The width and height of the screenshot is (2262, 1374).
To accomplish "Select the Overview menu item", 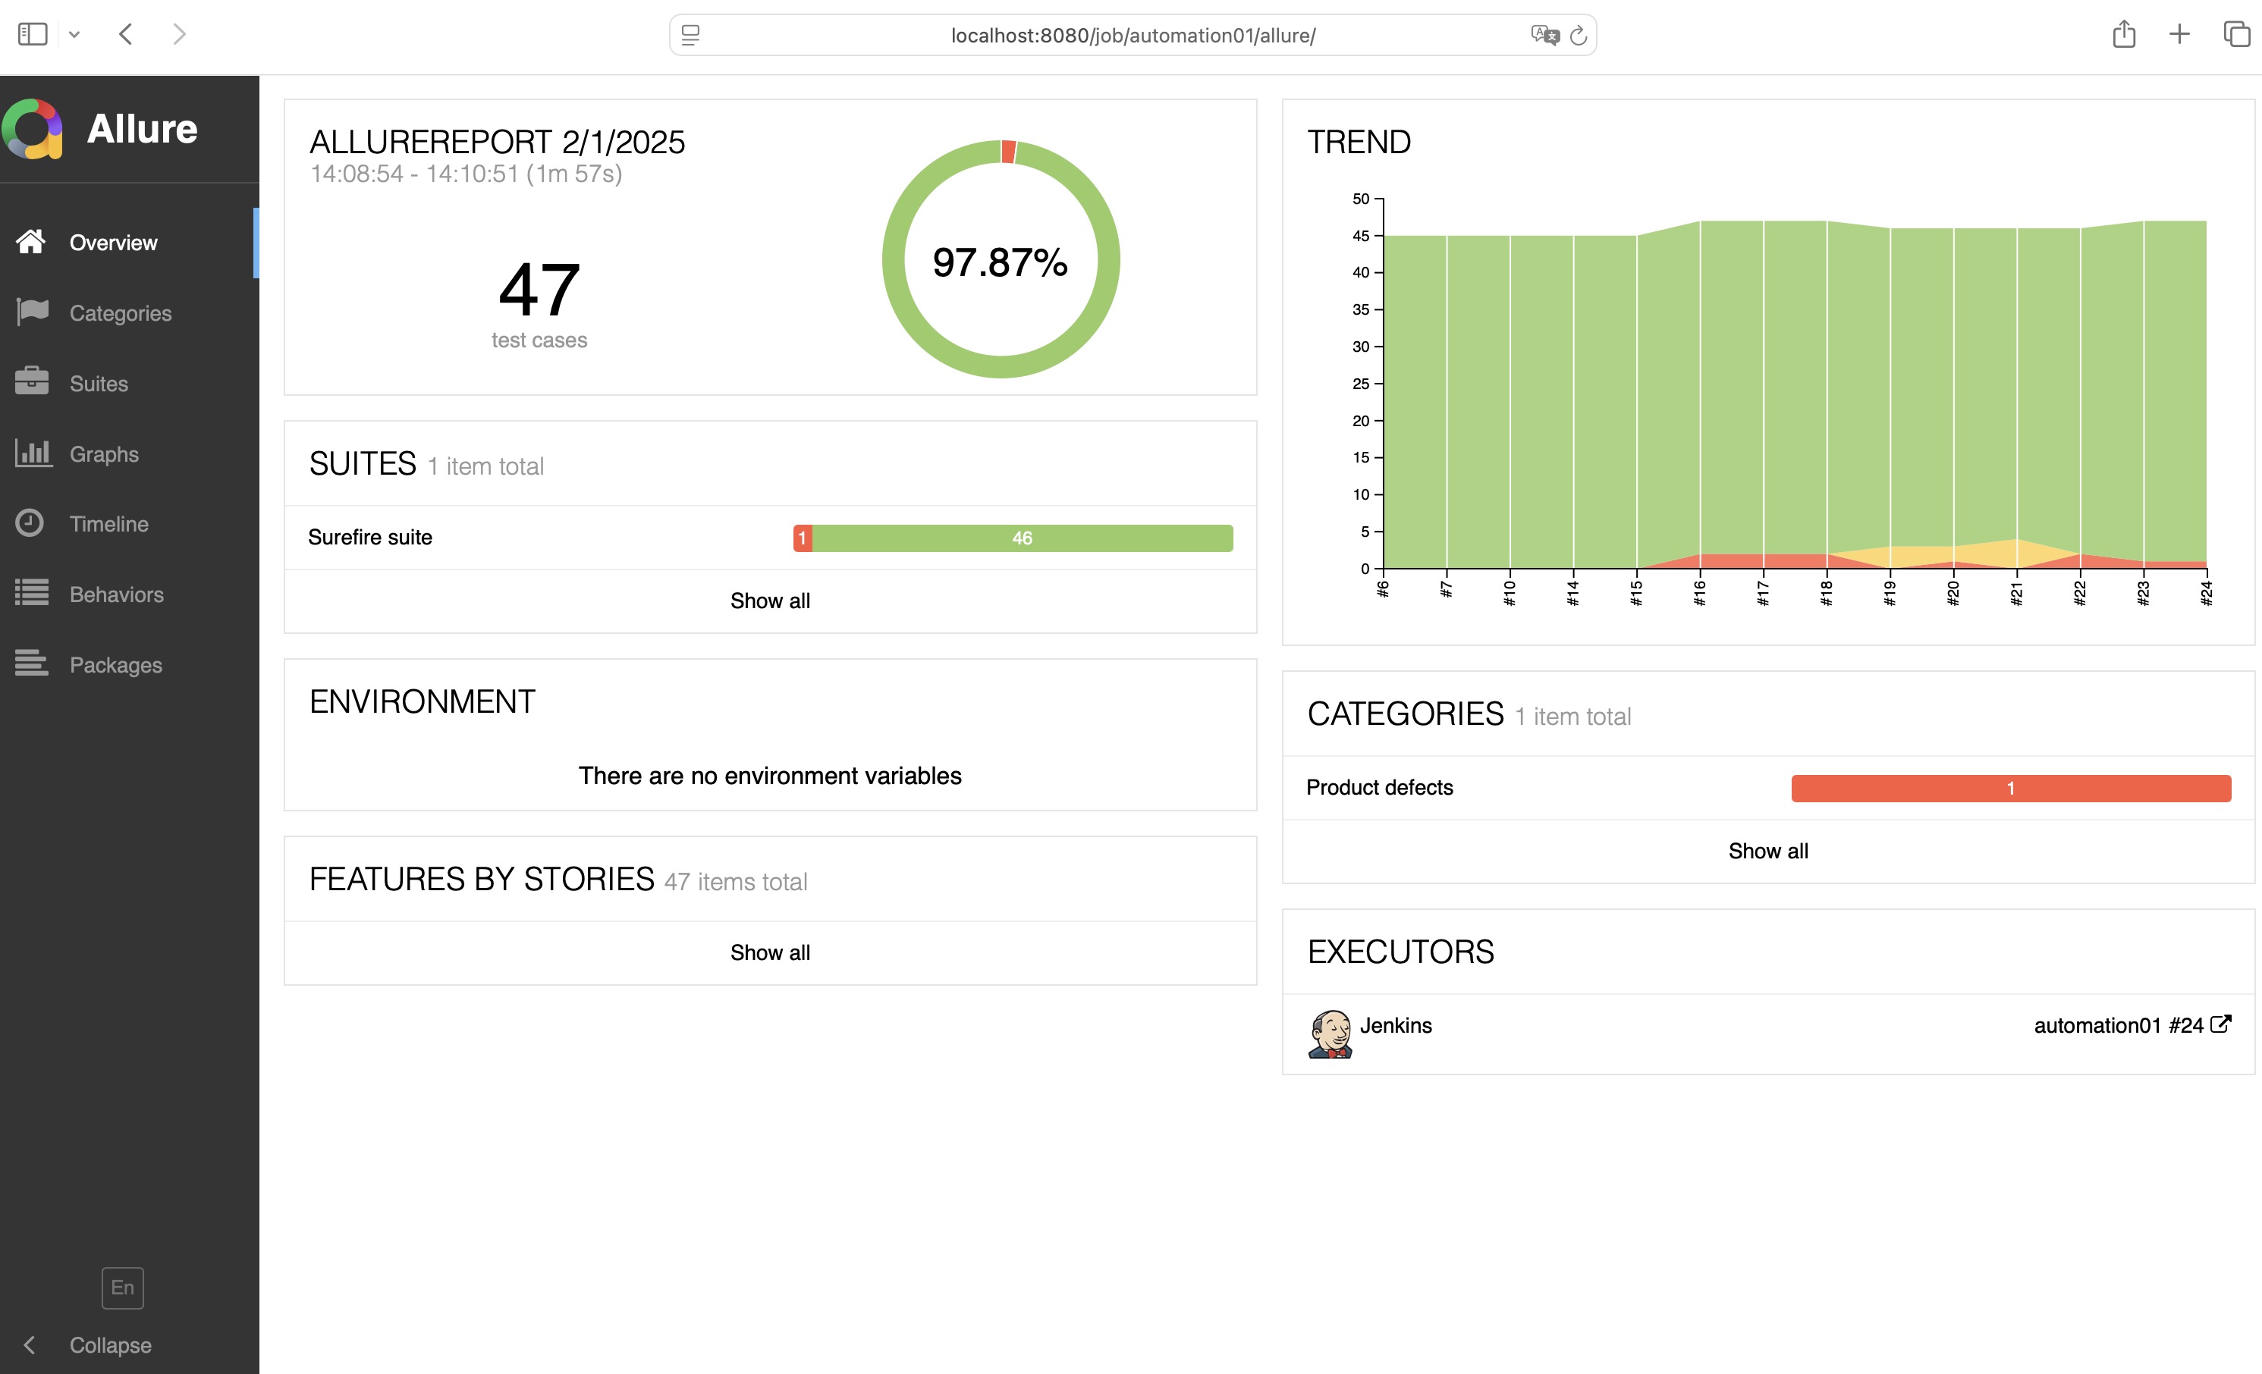I will pos(113,243).
